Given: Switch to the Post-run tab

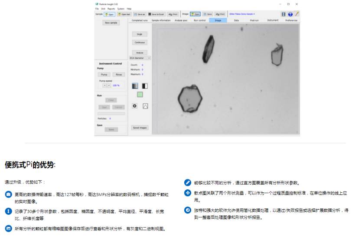Looking at the screenshot, I should 255,20.
